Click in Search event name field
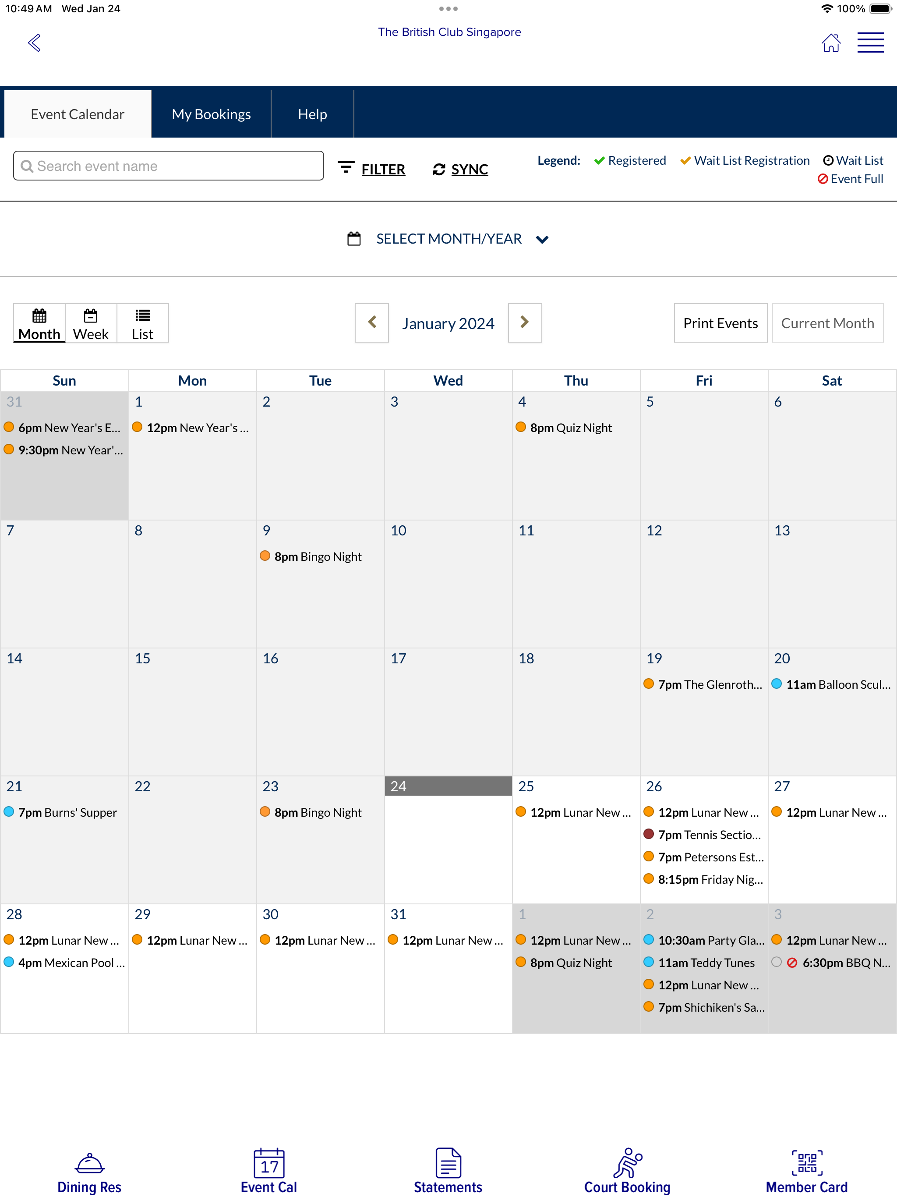This screenshot has width=897, height=1197. pyautogui.click(x=168, y=166)
